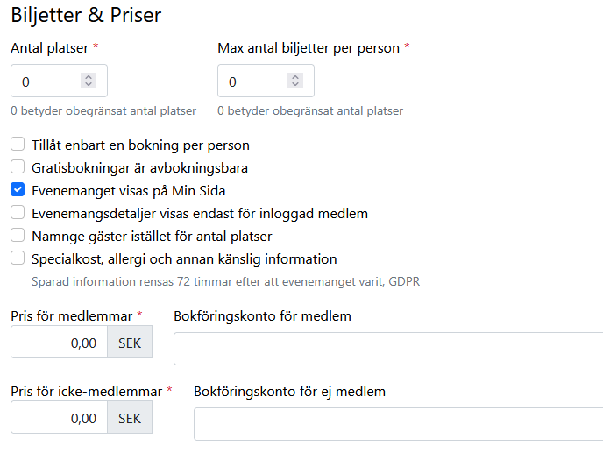Decrease the Antal platser value with down arrow
Viewport: 603px width, 453px height.
[x=88, y=85]
